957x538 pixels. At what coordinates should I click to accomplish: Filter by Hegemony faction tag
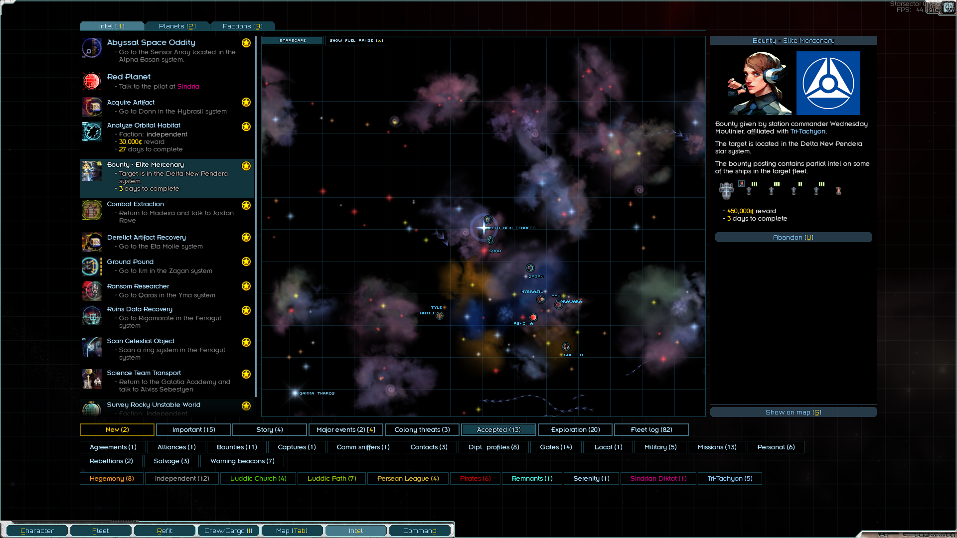(x=112, y=479)
